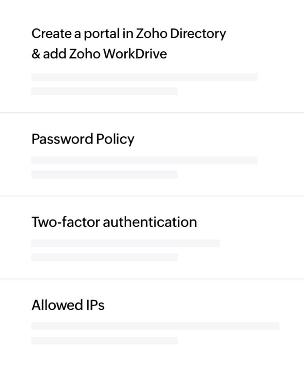Click the long placeholder bar under Password Policy
This screenshot has height=366, width=304.
[144, 160]
